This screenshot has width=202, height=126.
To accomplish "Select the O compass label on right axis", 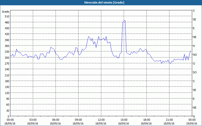I will coord(194,64).
